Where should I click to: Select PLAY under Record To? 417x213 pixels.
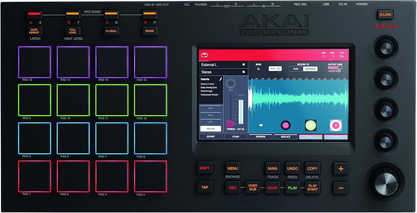click(x=296, y=69)
